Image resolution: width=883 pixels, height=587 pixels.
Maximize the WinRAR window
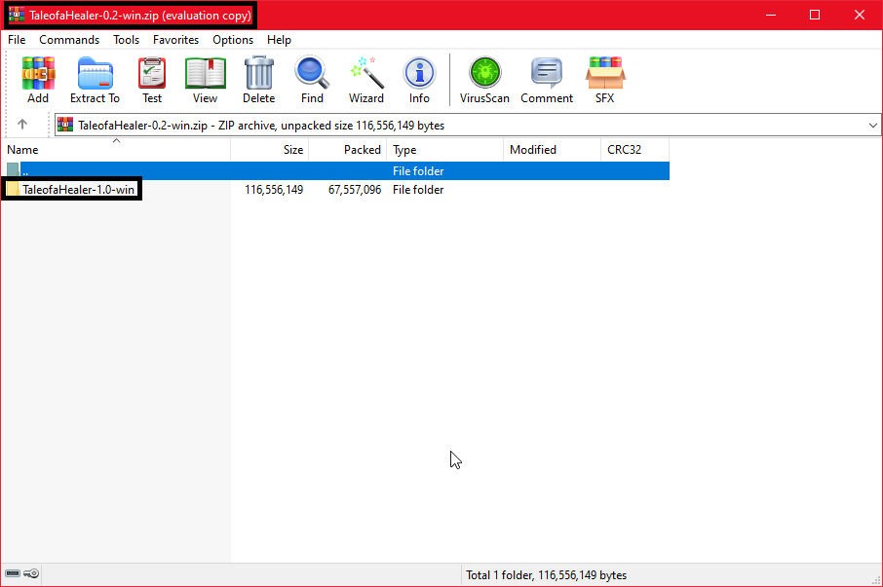815,16
